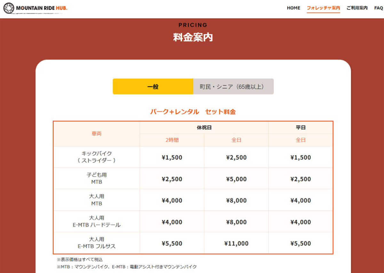Click 子ども用 MTB holiday 全日 price ¥5,000
The width and height of the screenshot is (384, 273).
coord(236,179)
